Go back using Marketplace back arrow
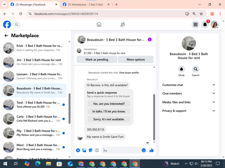The height and width of the screenshot is (168, 225). coord(6,35)
